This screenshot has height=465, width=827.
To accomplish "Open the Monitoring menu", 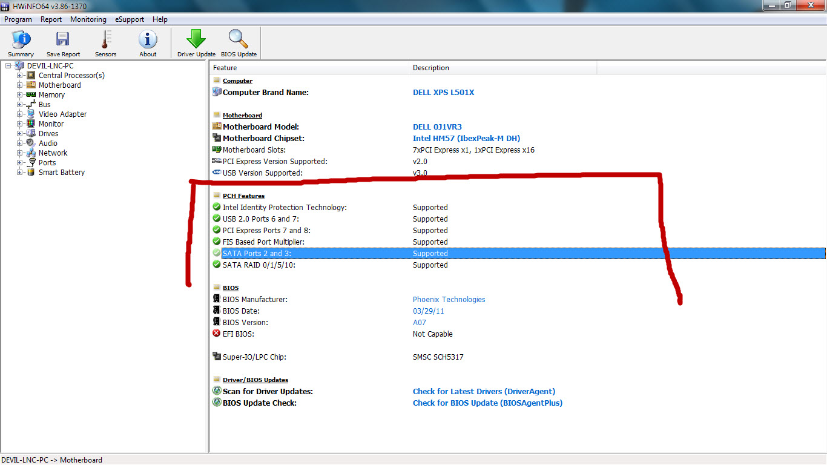I will coord(88,19).
